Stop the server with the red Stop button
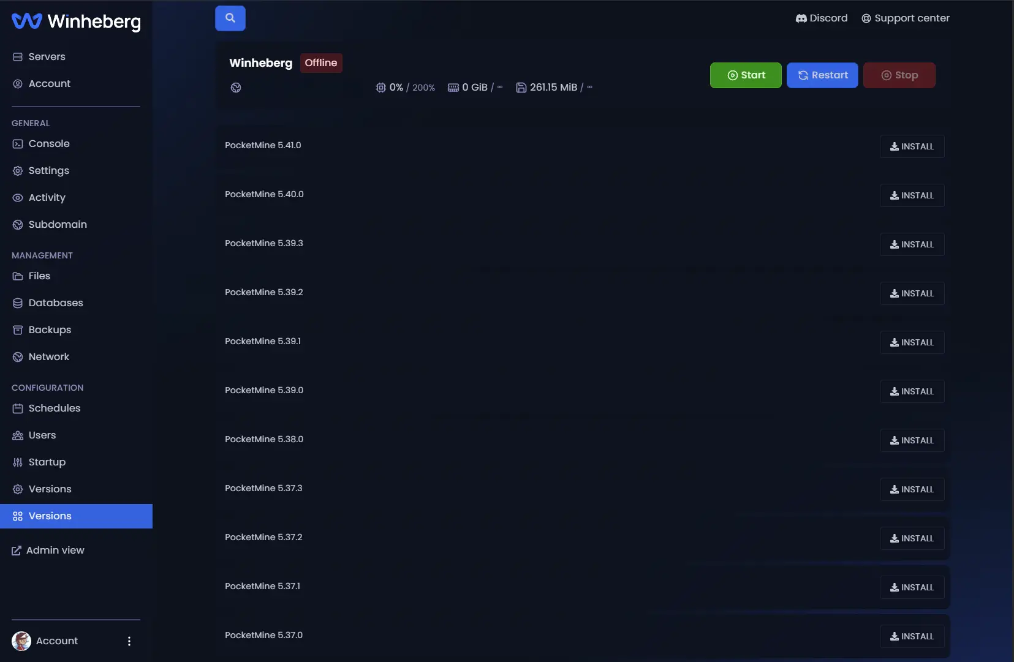Image resolution: width=1014 pixels, height=662 pixels. pos(899,75)
